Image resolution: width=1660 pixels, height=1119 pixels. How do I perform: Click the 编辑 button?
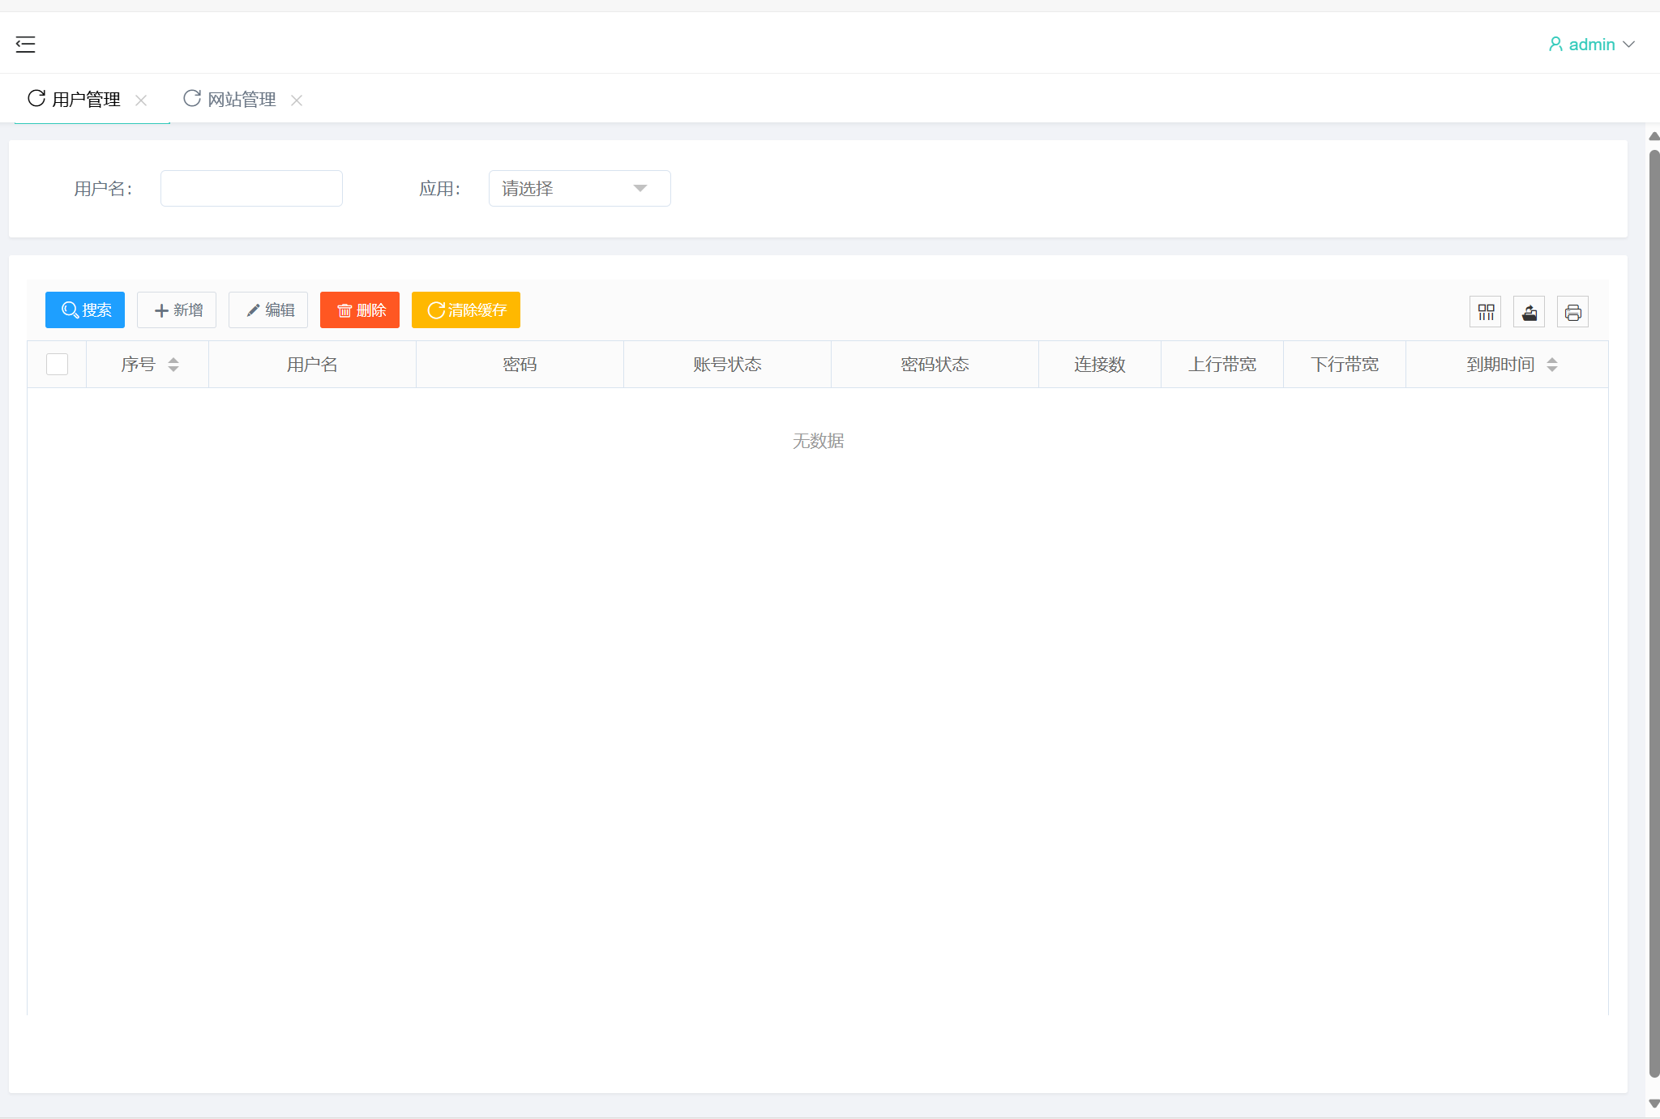pos(268,310)
